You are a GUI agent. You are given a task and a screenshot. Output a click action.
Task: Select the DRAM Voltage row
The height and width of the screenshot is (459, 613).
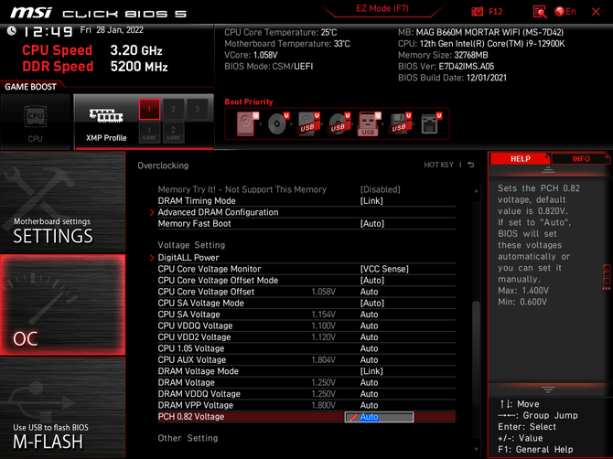(306, 382)
